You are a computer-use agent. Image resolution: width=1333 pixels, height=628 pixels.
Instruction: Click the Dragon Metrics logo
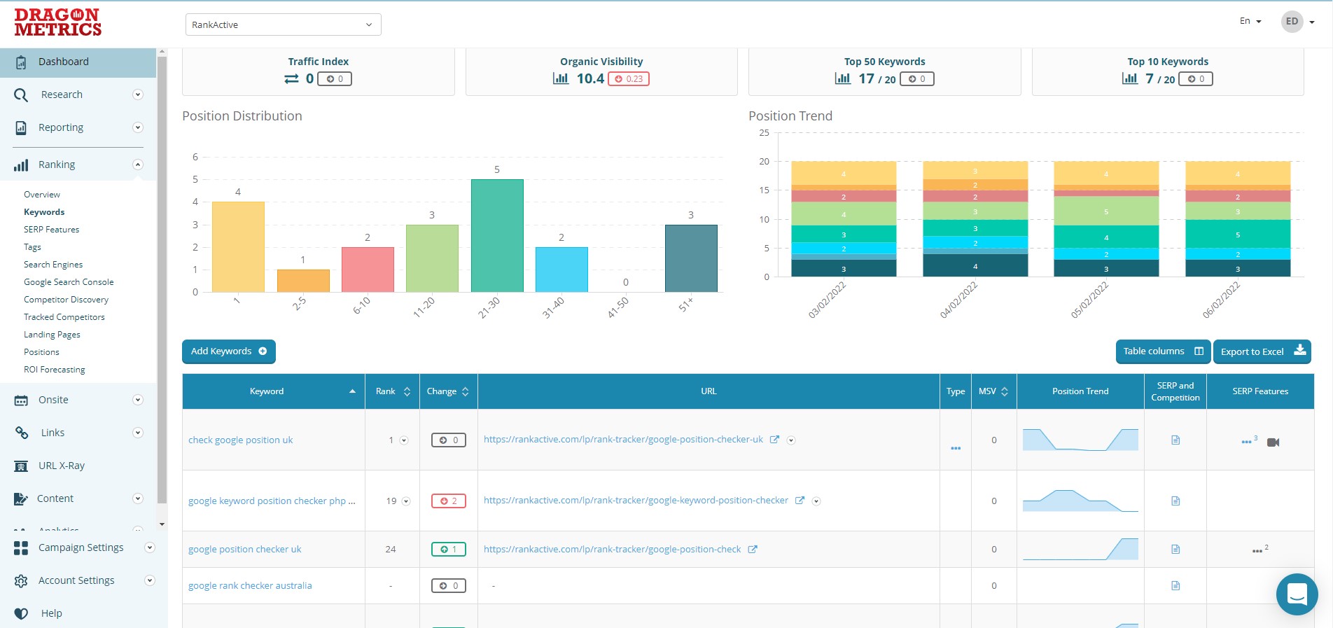tap(57, 22)
